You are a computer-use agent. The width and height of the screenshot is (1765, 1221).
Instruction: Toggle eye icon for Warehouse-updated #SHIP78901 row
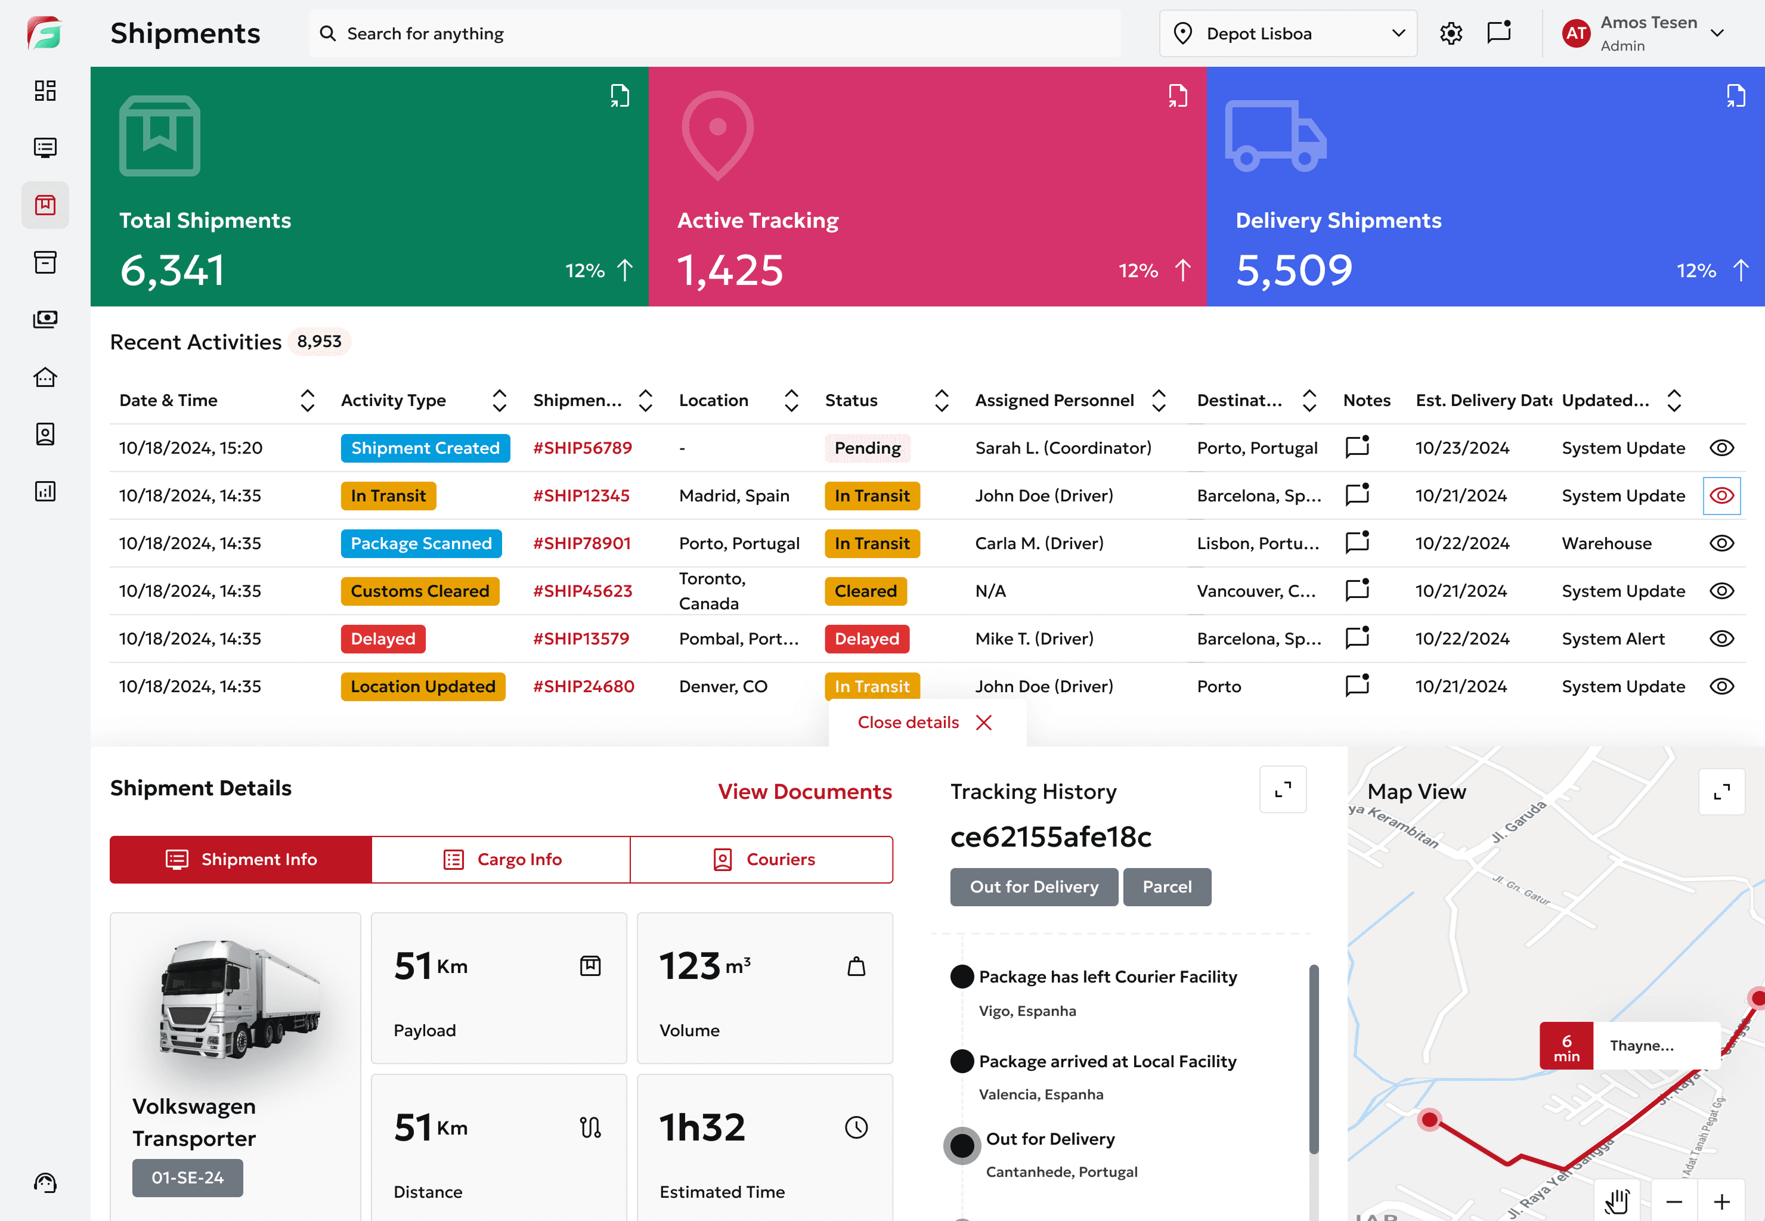(x=1721, y=543)
